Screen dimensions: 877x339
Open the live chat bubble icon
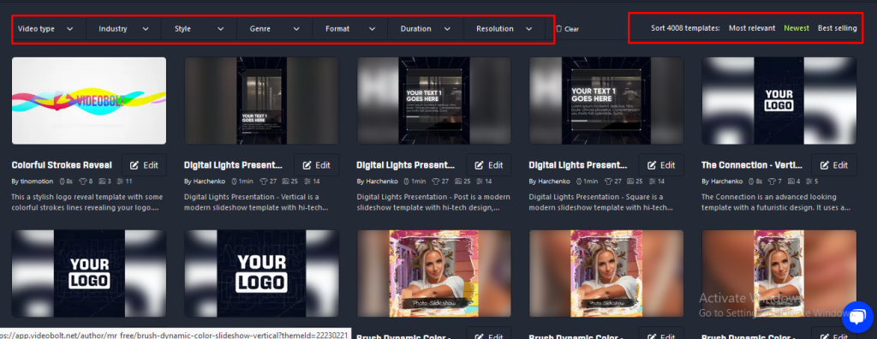[857, 317]
